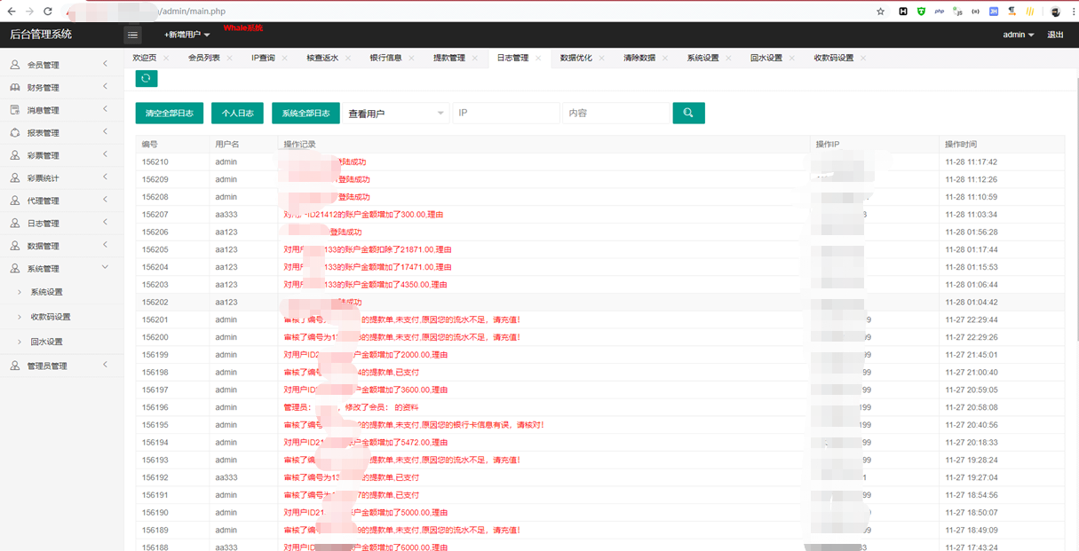Click the green shield extension icon
Viewport: 1079px width, 551px height.
pyautogui.click(x=921, y=12)
